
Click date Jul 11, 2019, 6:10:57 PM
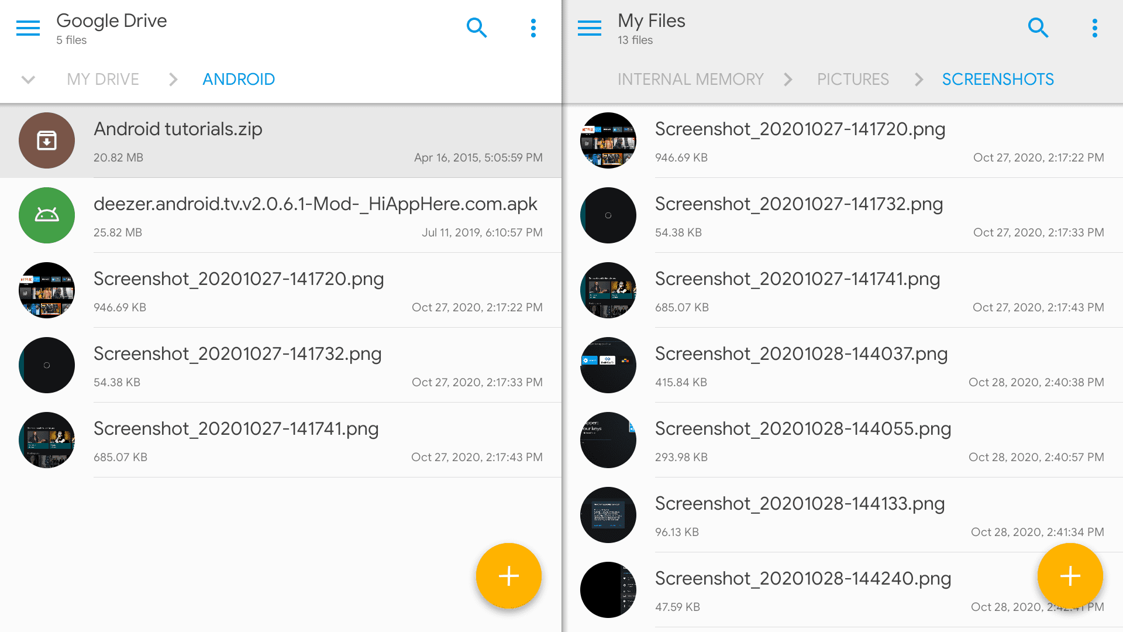(482, 232)
